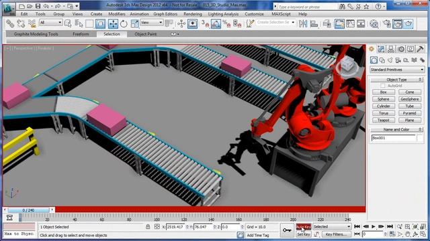Click the X coordinate field
This screenshot has width=430, height=241.
(x=175, y=227)
